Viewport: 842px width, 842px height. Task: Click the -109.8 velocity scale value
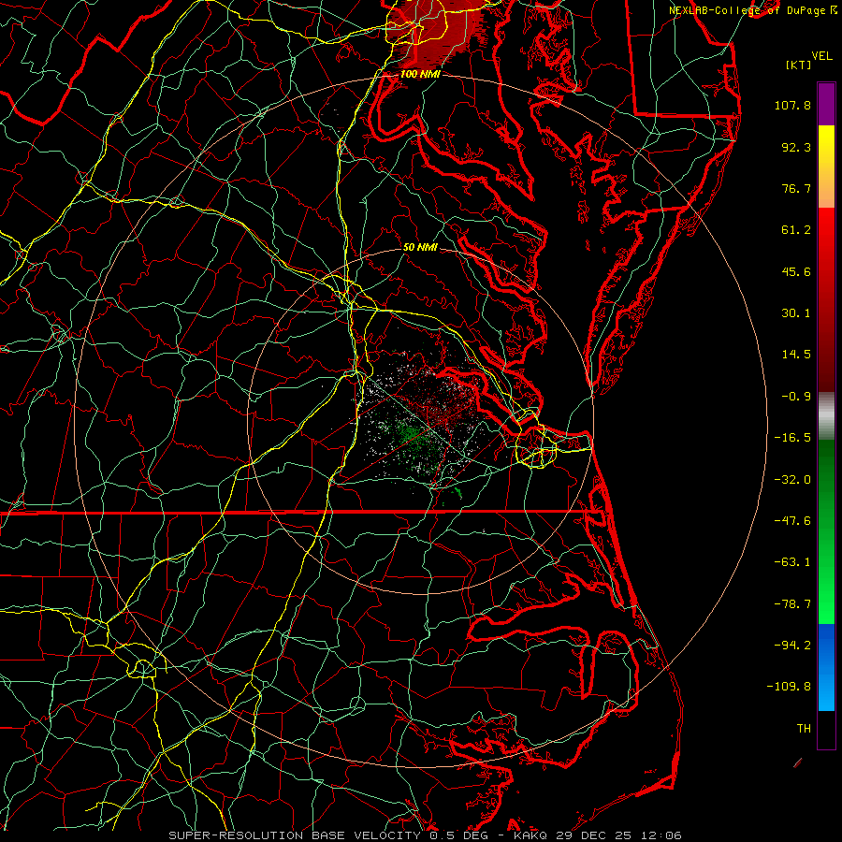point(789,687)
